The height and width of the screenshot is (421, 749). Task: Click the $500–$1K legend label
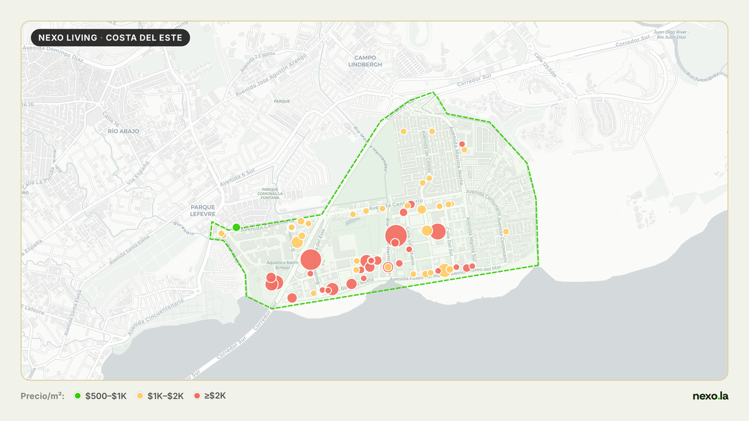[106, 396]
